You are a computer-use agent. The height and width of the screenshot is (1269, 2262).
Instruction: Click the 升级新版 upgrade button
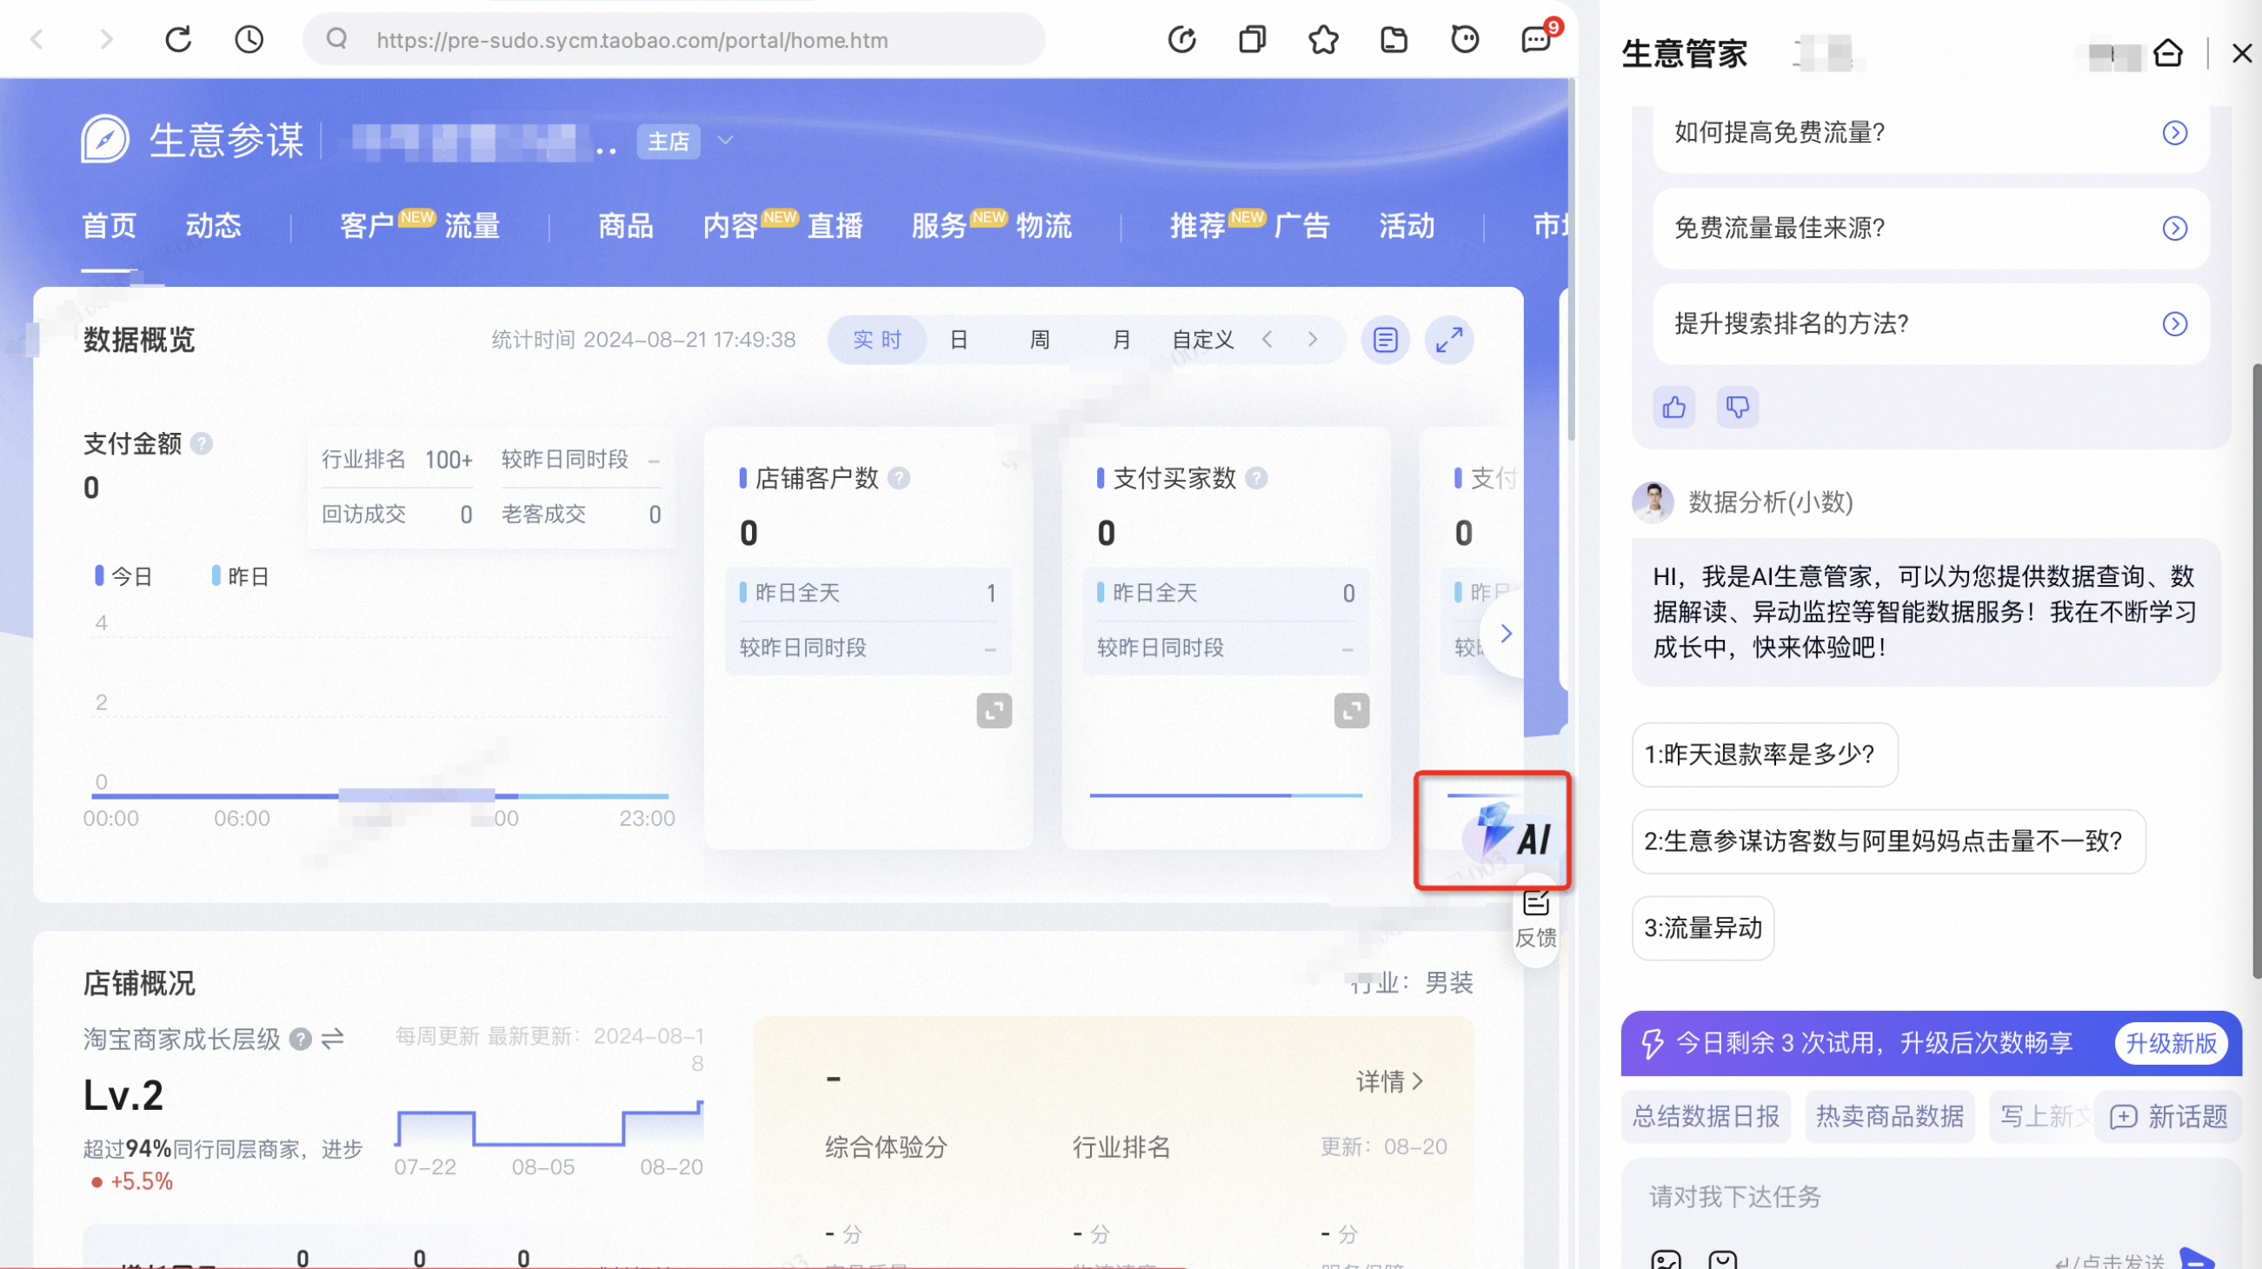click(x=2170, y=1042)
